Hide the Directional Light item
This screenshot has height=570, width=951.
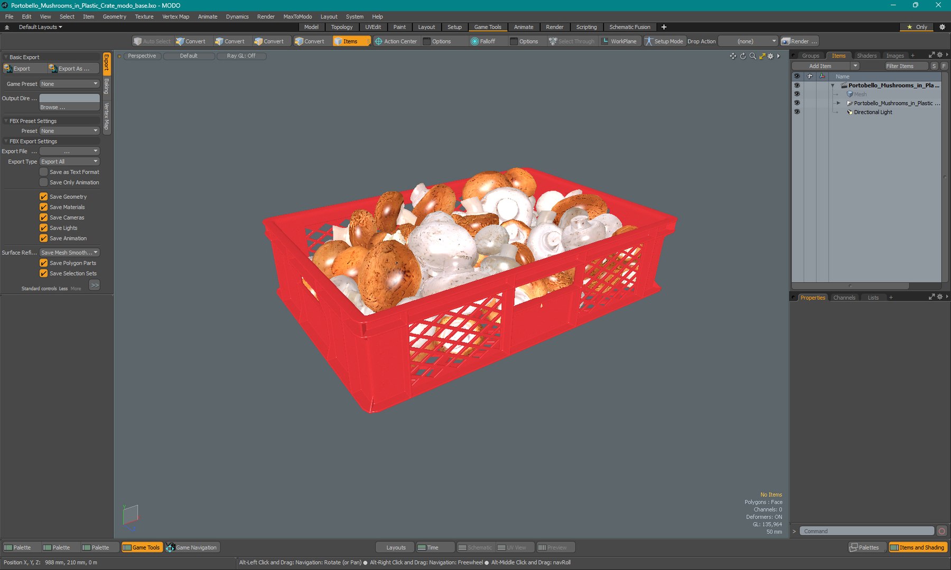point(797,112)
